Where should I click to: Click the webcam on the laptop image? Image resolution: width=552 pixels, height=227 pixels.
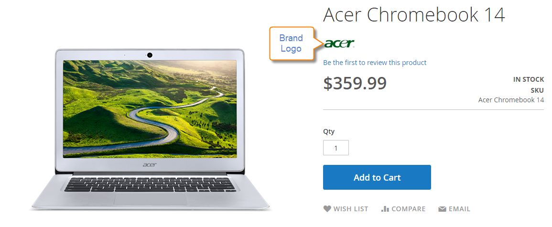[150, 55]
